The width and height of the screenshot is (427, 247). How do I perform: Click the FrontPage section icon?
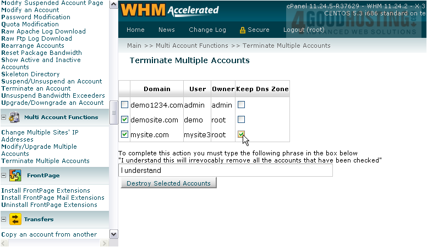click(x=15, y=176)
